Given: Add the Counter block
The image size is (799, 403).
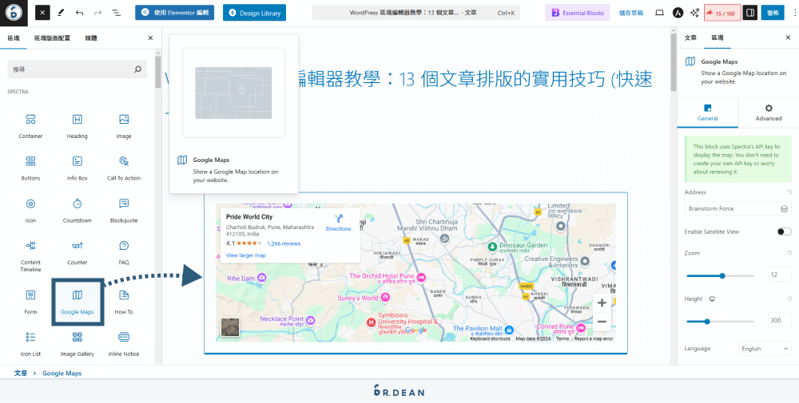Looking at the screenshot, I should pyautogui.click(x=77, y=254).
